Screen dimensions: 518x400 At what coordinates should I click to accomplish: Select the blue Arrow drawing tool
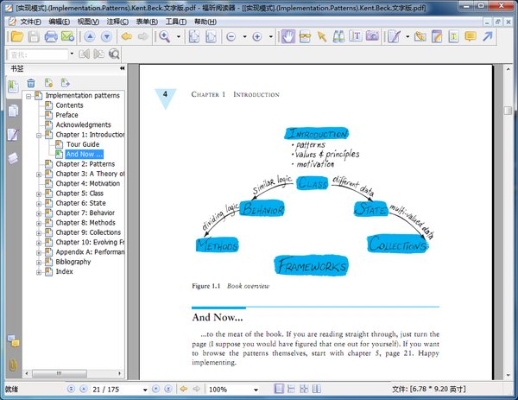[x=488, y=36]
